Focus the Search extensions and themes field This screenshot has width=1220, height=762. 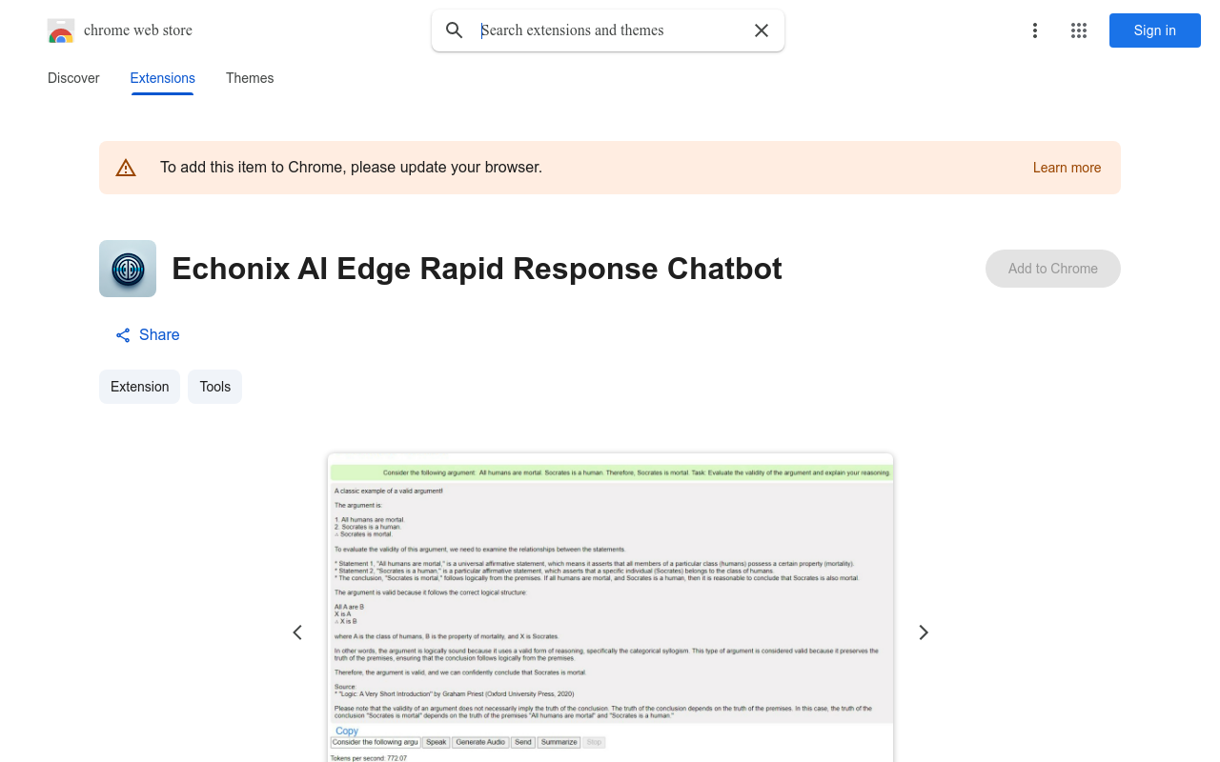(610, 30)
